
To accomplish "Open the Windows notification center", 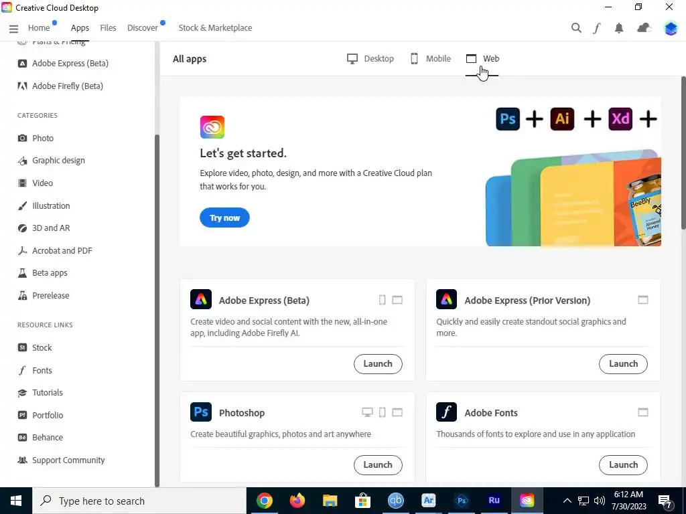I will click(x=665, y=501).
